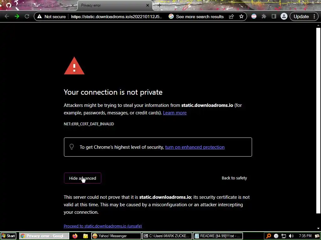Click the address bar URL field

tap(117, 17)
